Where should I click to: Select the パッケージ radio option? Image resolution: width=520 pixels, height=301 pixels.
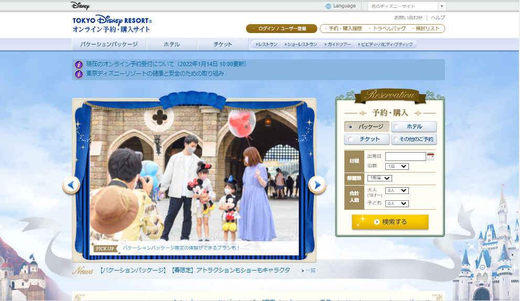[366, 126]
